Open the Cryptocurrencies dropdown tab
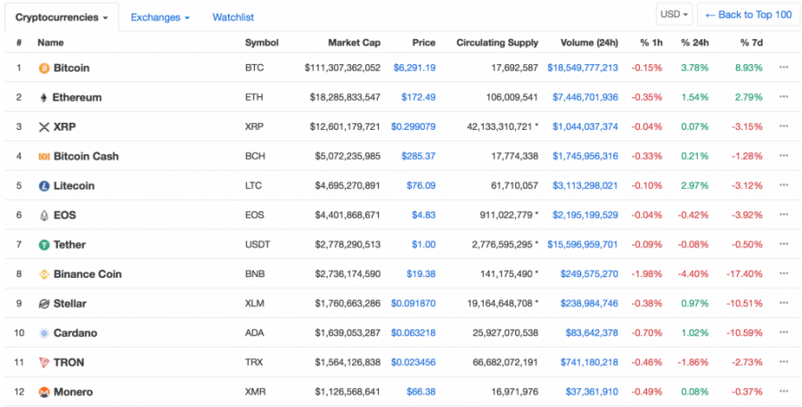Screen dimensions: 802x407 pos(61,18)
